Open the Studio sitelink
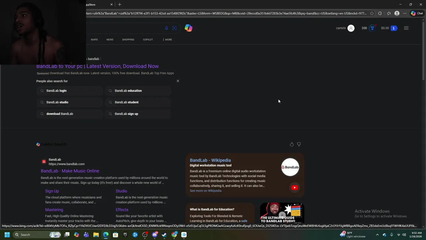 pos(121,191)
